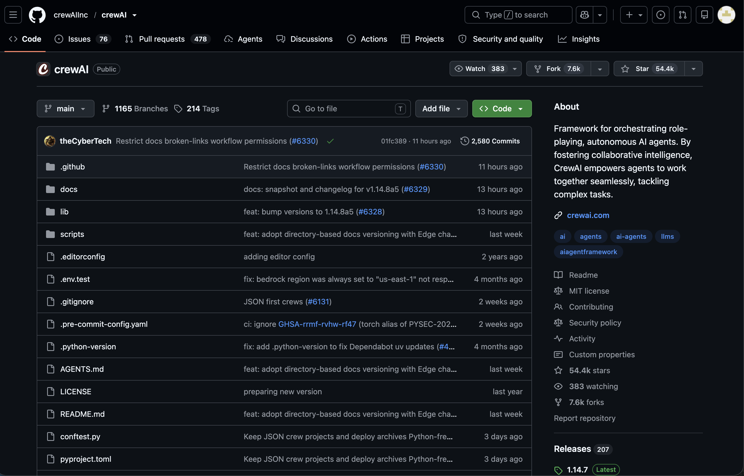Screen dimensions: 744x476
Task: Open the Add file dropdown
Action: (x=441, y=109)
